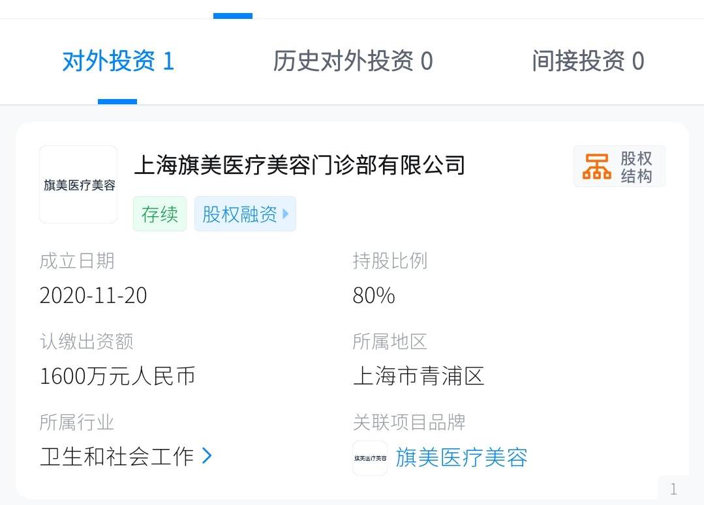Select the 80% shareholding value
This screenshot has width=704, height=505.
click(374, 296)
